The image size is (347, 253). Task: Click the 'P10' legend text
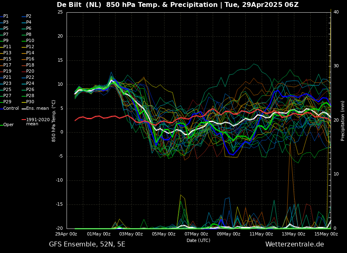pos(30,41)
